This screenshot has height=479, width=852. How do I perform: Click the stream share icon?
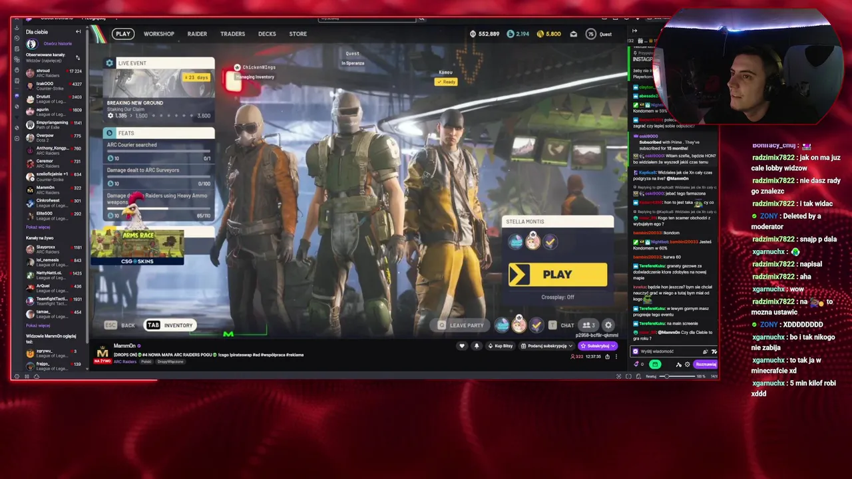(607, 357)
